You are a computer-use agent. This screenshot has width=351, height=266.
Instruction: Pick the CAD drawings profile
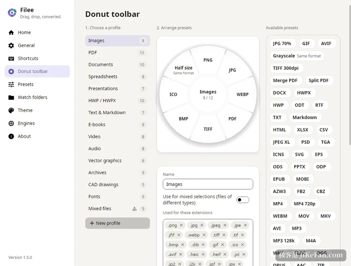click(118, 185)
